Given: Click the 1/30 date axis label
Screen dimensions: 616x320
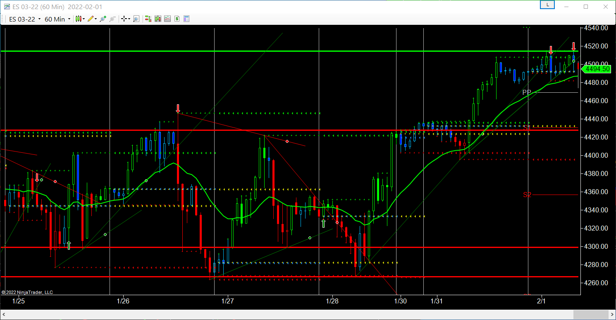Looking at the screenshot, I should tap(400, 301).
